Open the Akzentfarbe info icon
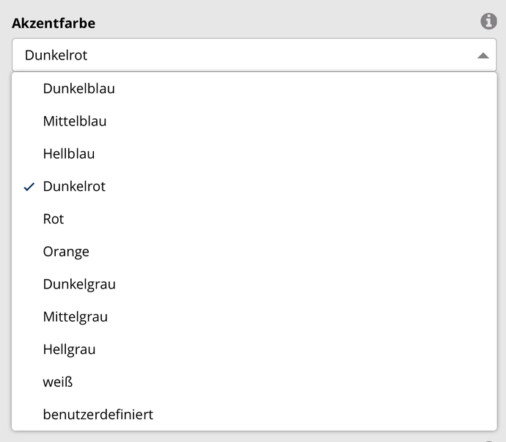The image size is (506, 442). point(488,21)
